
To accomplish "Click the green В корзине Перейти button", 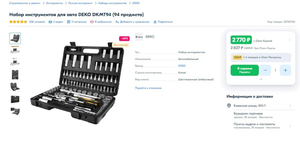I will point(245,70).
